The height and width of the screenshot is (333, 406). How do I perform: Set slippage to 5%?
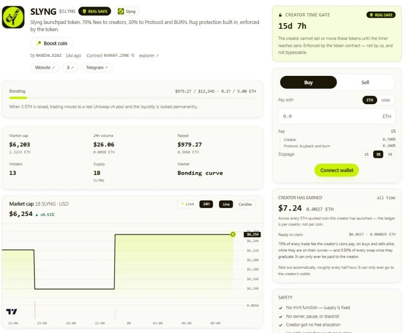point(390,154)
